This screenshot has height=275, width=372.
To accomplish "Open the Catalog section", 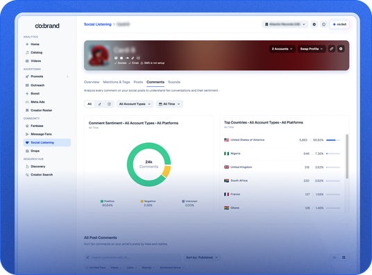I will click(36, 53).
